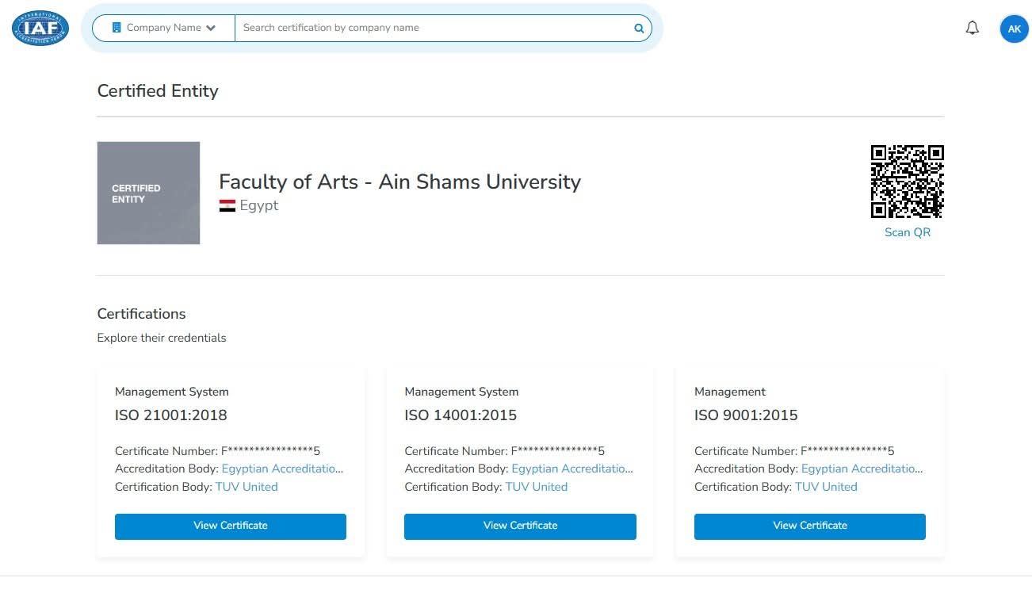Open TUV United link in ISO 9001:2015 card

(826, 487)
